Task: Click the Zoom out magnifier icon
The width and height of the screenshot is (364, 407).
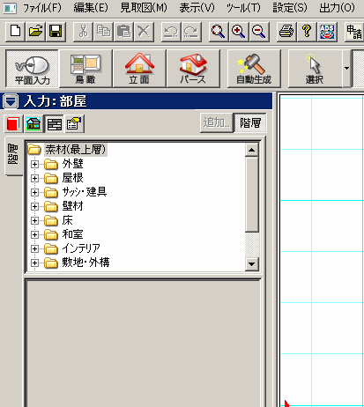Action: [x=259, y=31]
